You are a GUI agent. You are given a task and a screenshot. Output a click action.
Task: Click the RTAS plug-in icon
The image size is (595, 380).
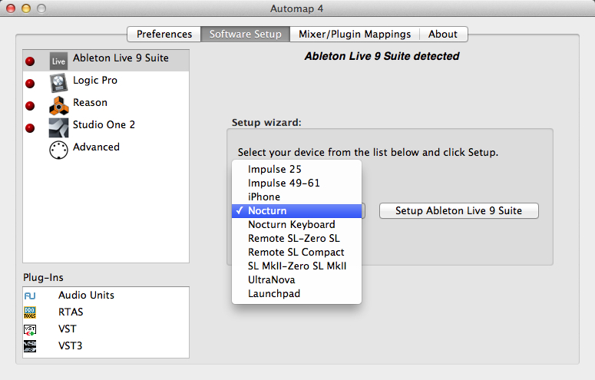tap(30, 312)
